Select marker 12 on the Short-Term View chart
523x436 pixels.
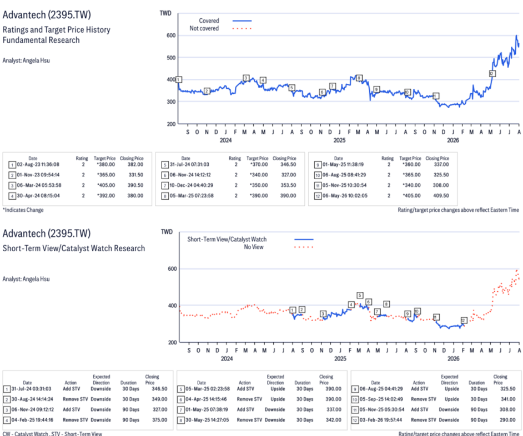coord(464,320)
